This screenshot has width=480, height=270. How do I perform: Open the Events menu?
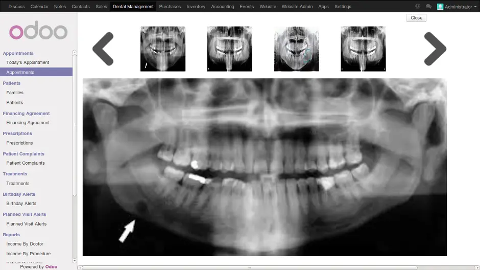coord(247,7)
